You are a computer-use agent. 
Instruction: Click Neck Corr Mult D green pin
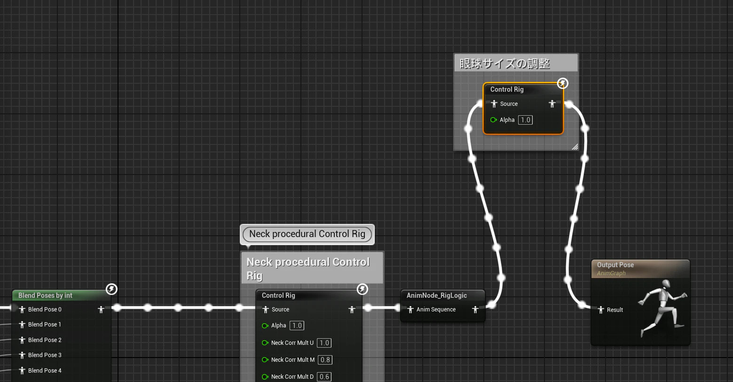(x=265, y=377)
